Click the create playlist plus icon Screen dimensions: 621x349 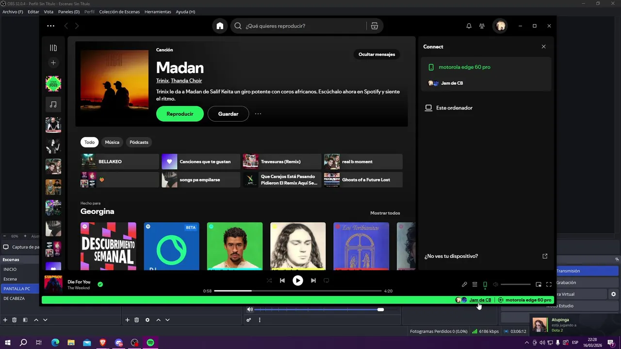53,63
